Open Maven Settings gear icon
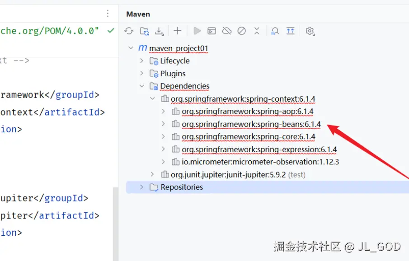This screenshot has height=261, width=409. [x=310, y=31]
